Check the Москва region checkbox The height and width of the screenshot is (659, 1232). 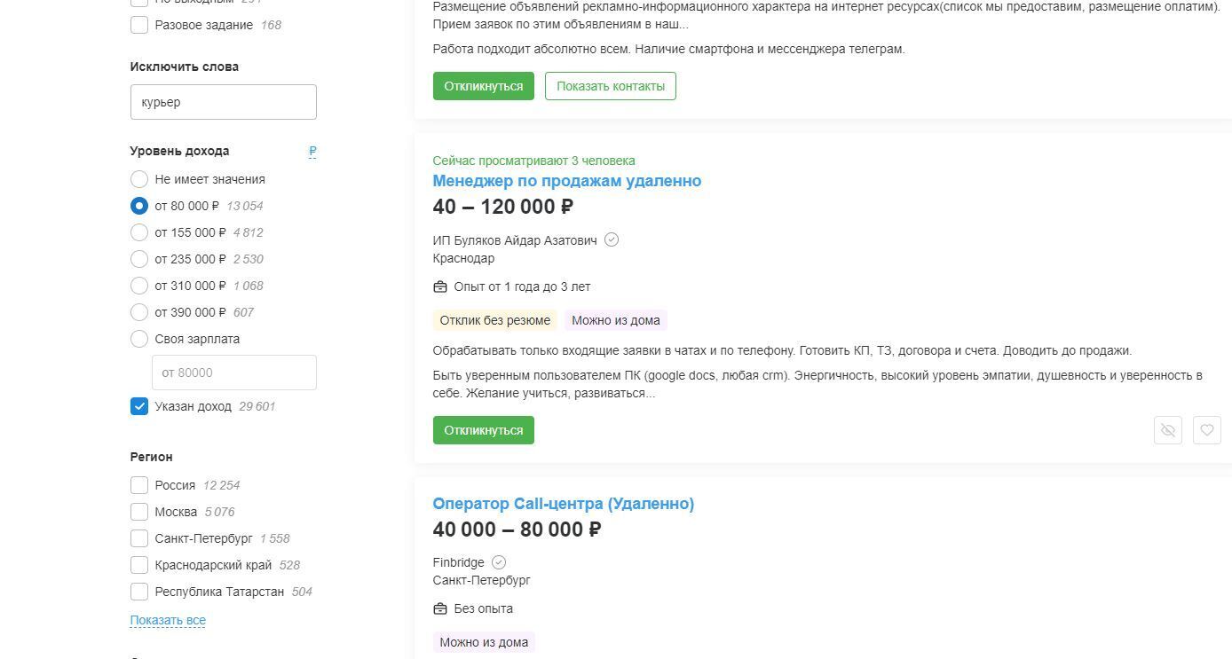coord(139,512)
